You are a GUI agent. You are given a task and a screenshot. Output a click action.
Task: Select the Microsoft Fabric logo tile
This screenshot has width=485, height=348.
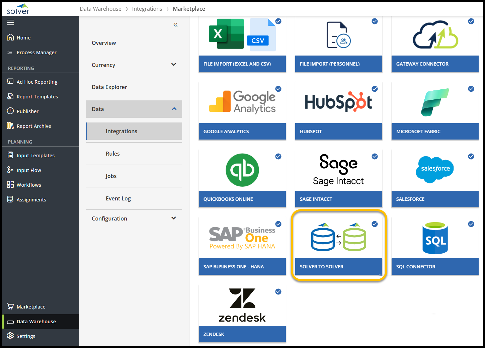435,102
